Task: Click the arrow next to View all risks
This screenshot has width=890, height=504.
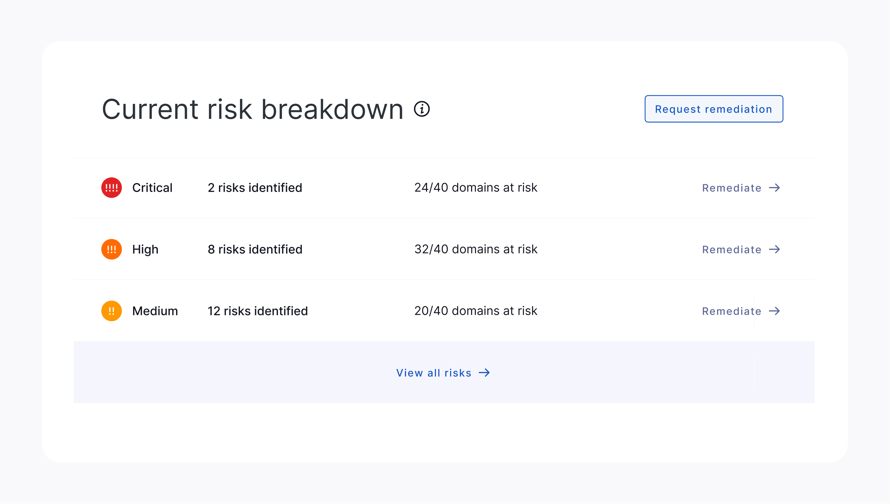Action: [484, 373]
